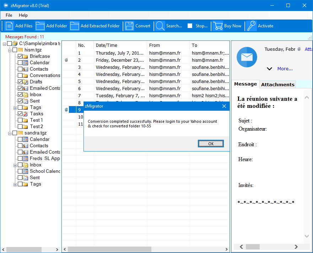Click the hism.tgz mailbox envelope icon
This screenshot has width=313, height=253.
pyautogui.click(x=20, y=50)
